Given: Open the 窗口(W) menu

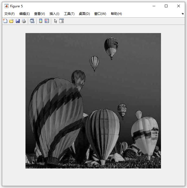Looking at the screenshot, I should tap(100, 14).
